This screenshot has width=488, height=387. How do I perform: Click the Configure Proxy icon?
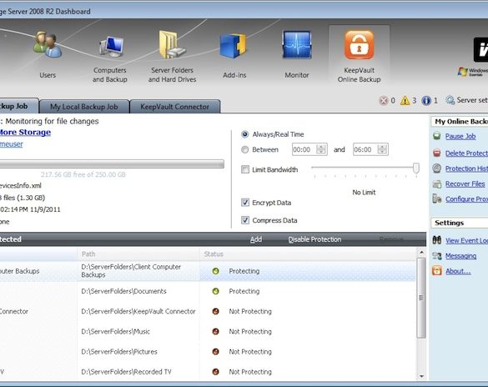tap(437, 199)
